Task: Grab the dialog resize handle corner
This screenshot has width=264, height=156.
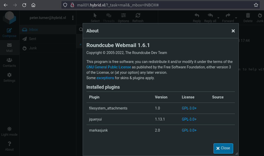Action: coord(236,154)
